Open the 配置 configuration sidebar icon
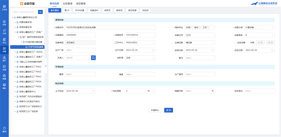The height and width of the screenshot is (137, 281). point(4,77)
